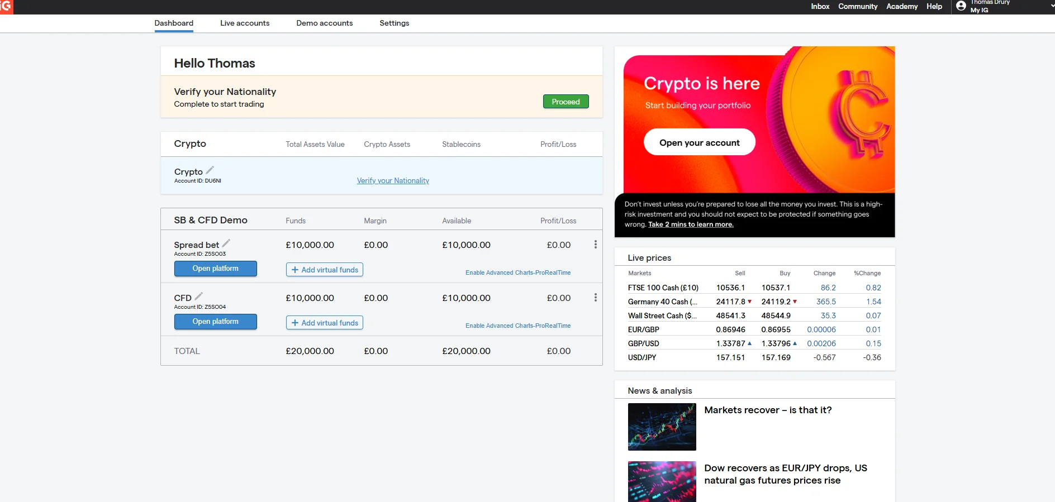Screen dimensions: 1055x502
Task: Select FTSE 100 Cash market row
Action: (754, 288)
